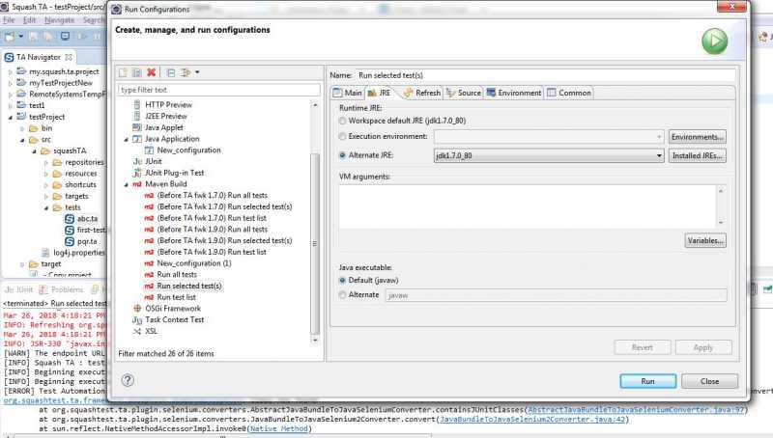773x438 pixels.
Task: Select Workspace default JRE radio button
Action: [x=342, y=121]
